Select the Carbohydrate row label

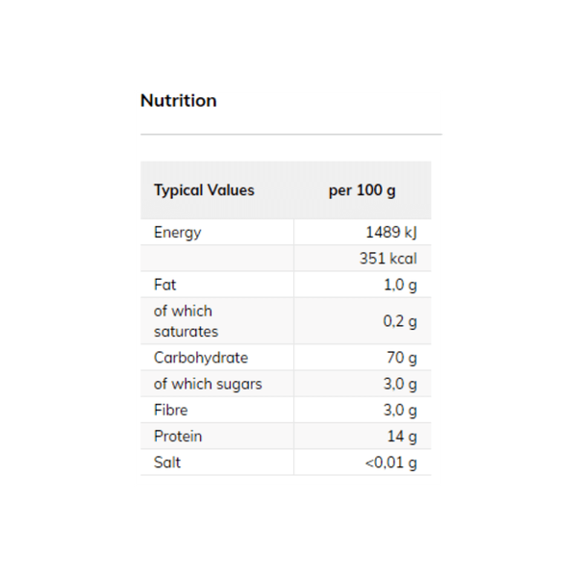tap(201, 358)
